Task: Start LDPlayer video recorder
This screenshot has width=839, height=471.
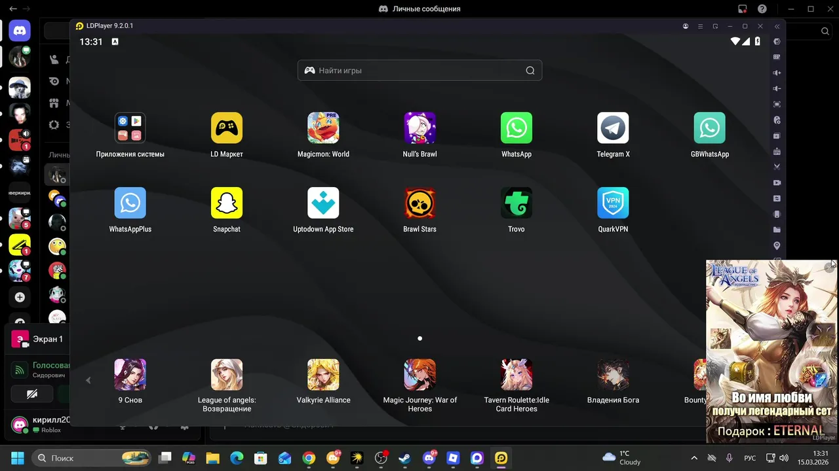Action: (777, 183)
